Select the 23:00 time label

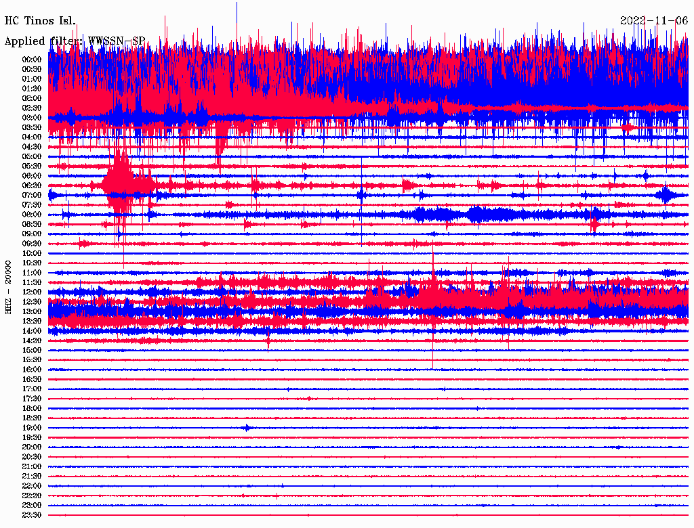[x=32, y=506]
